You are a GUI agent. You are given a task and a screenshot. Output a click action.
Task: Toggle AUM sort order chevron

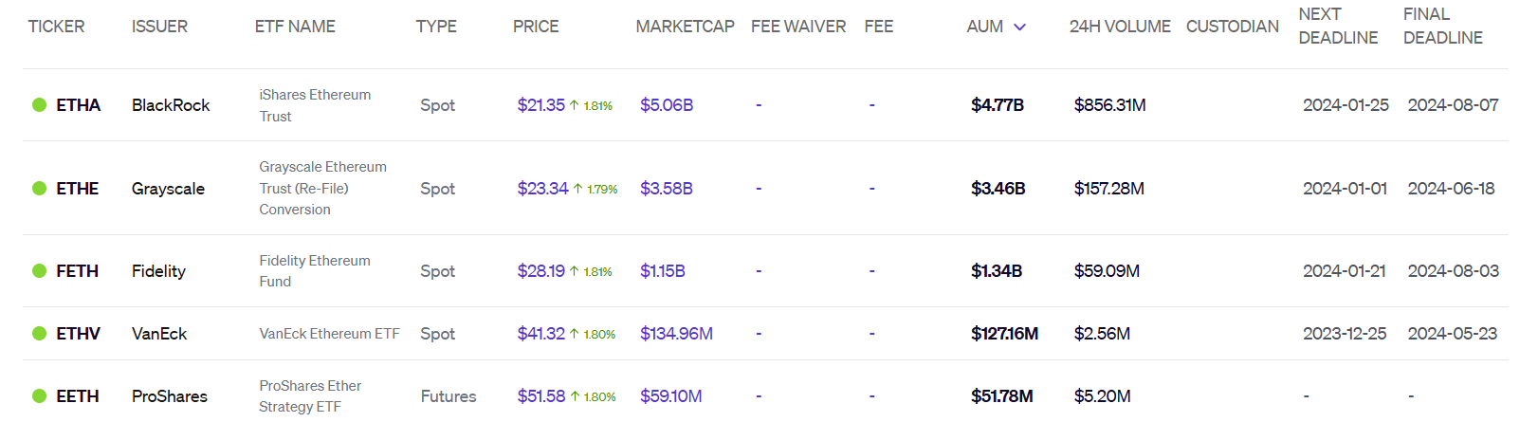pos(1020,28)
